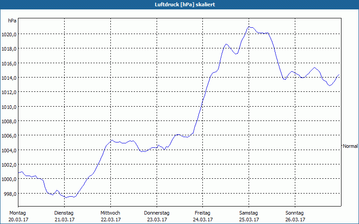Image resolution: width=359 pixels, height=224 pixels.
Task: Select the 1000,0 axis tick label
Action: tap(9, 179)
